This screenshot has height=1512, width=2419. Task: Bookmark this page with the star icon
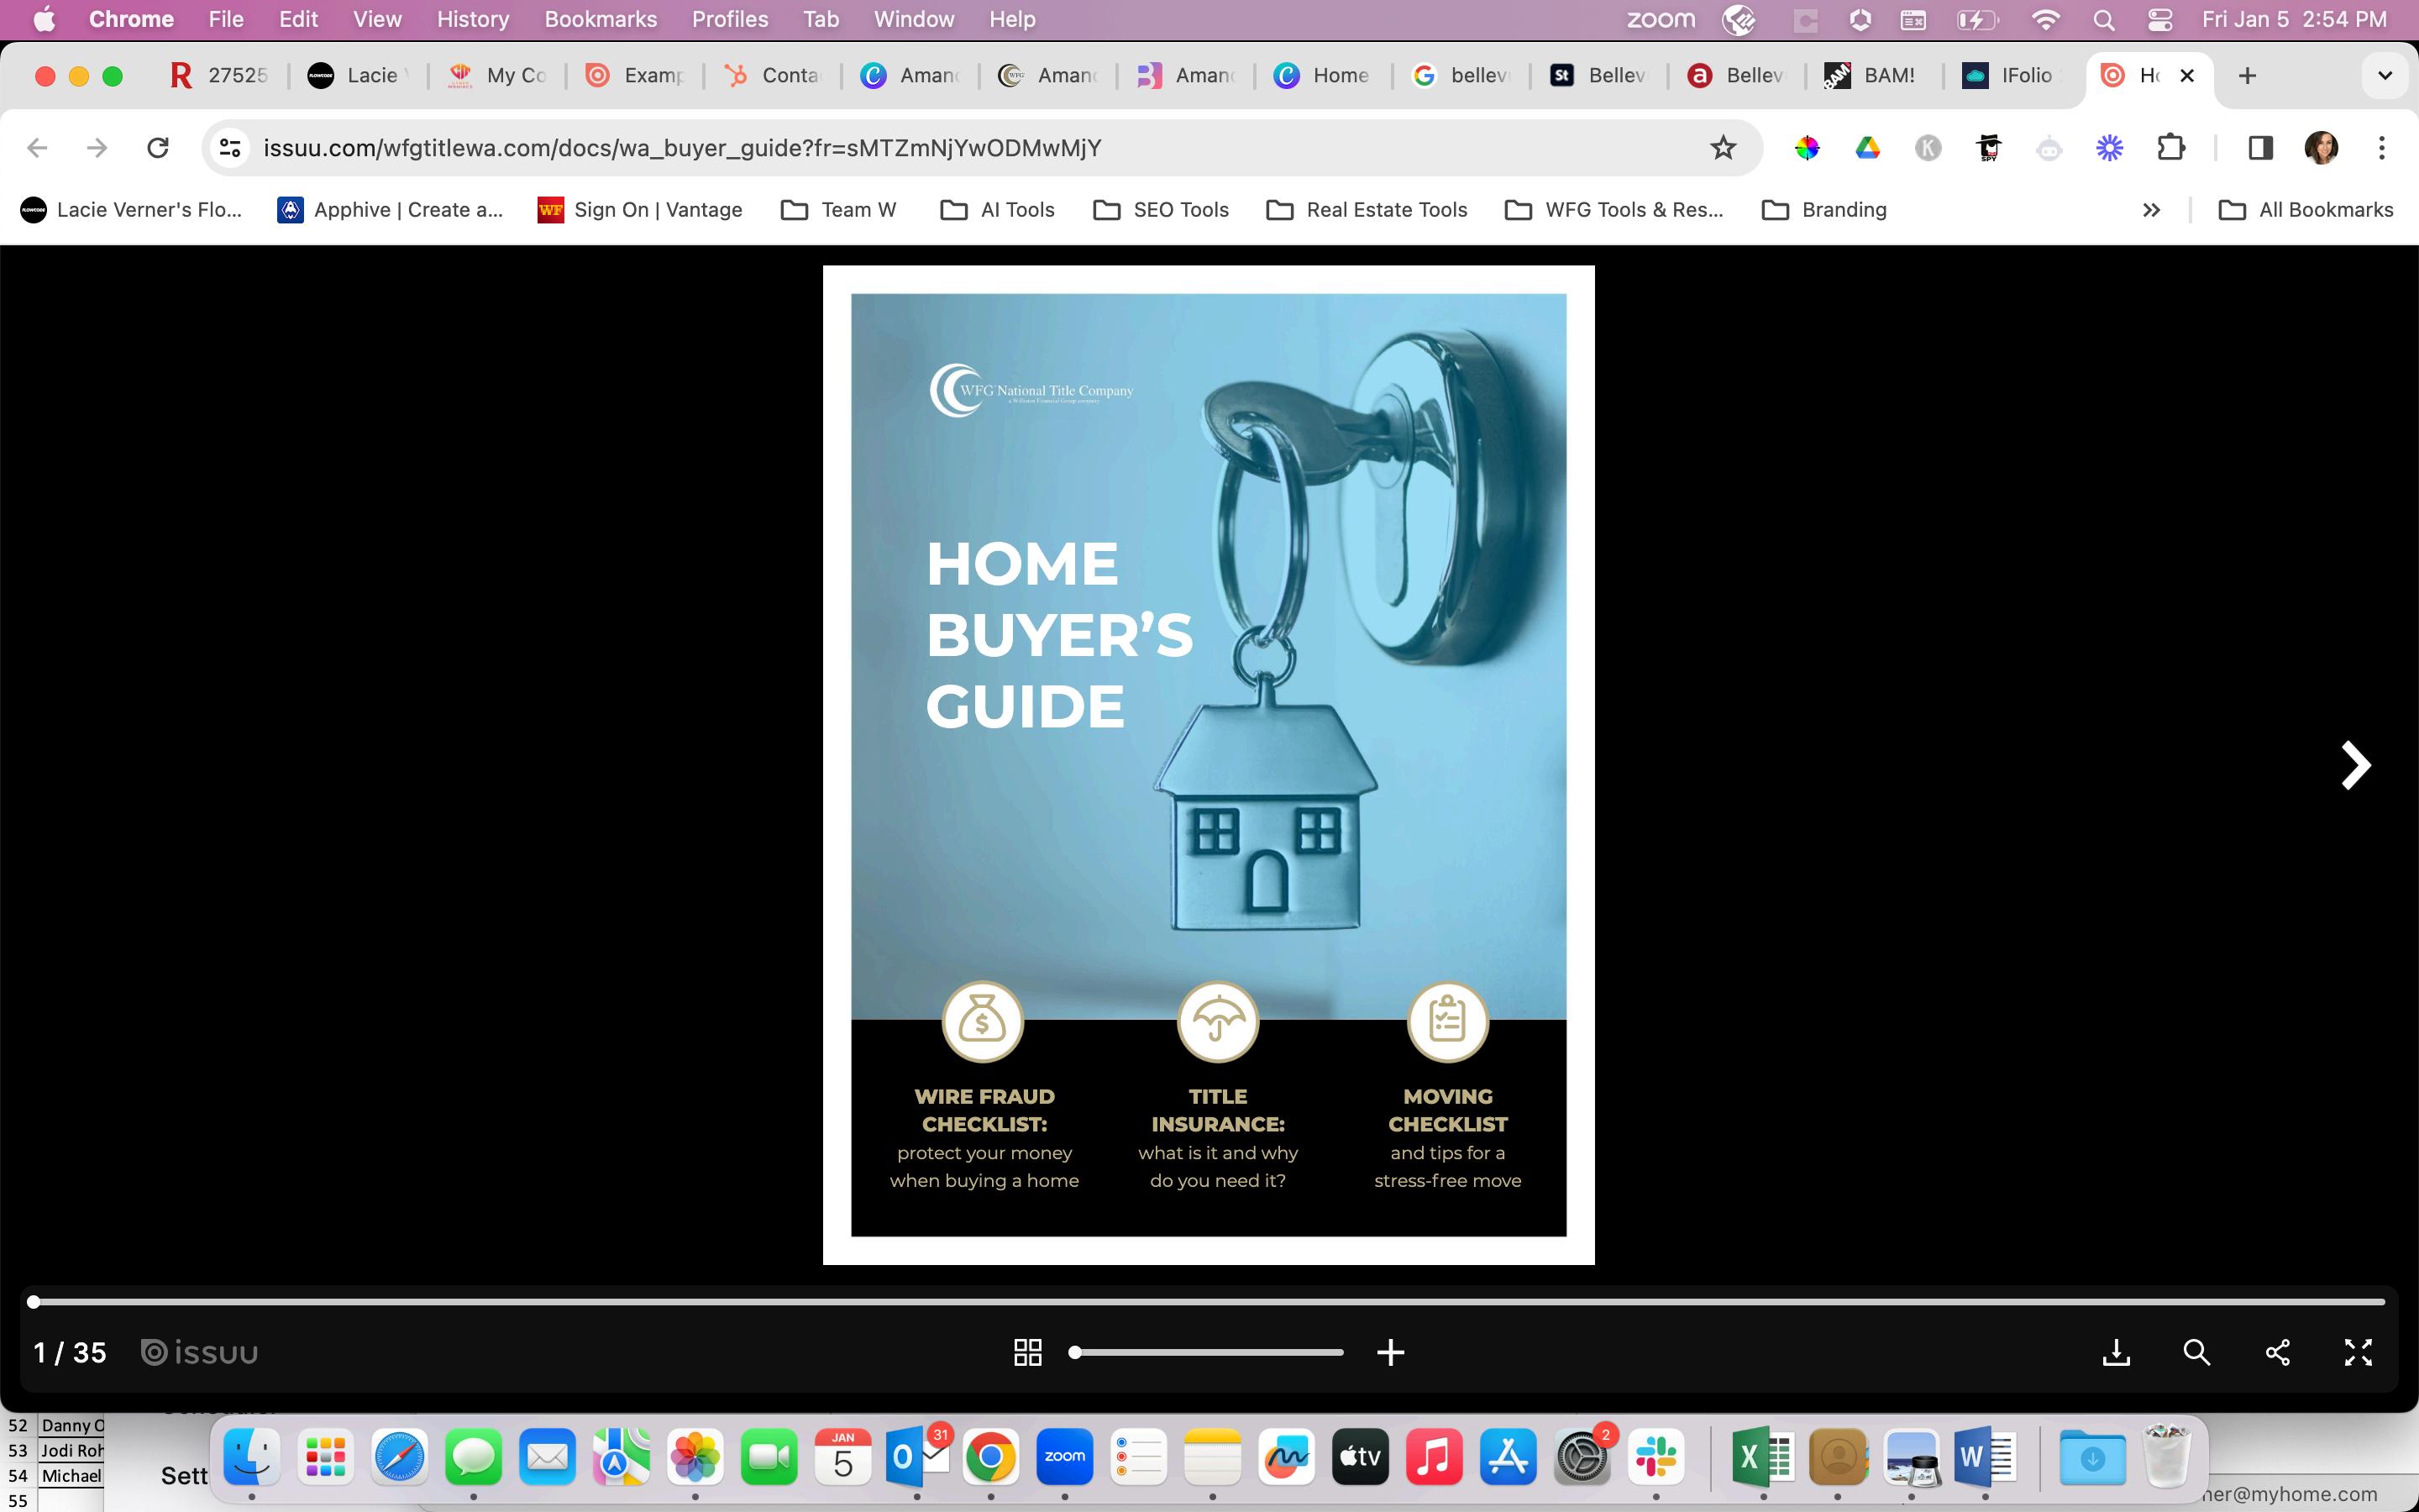click(x=1723, y=148)
